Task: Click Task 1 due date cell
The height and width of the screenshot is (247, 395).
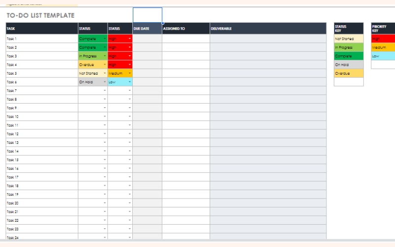Action: point(147,39)
